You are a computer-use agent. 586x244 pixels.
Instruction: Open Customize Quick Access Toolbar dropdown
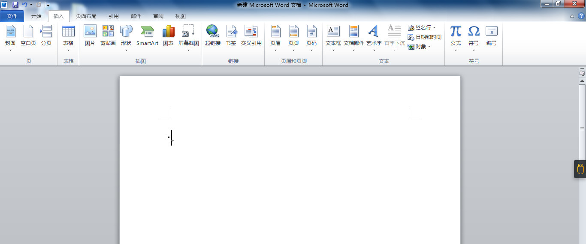pos(48,5)
